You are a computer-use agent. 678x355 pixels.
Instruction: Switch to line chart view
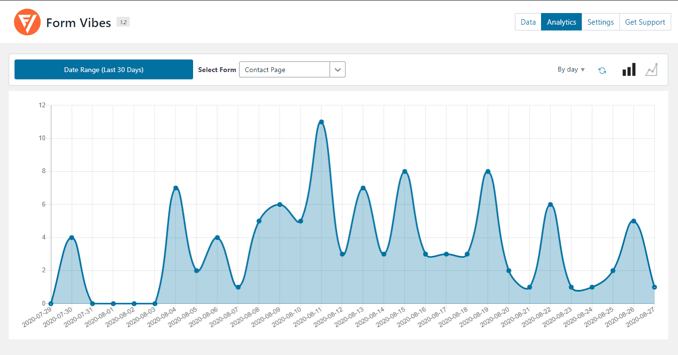651,70
